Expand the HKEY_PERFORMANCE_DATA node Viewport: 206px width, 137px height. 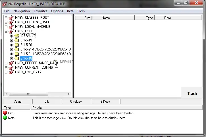(x=6, y=63)
